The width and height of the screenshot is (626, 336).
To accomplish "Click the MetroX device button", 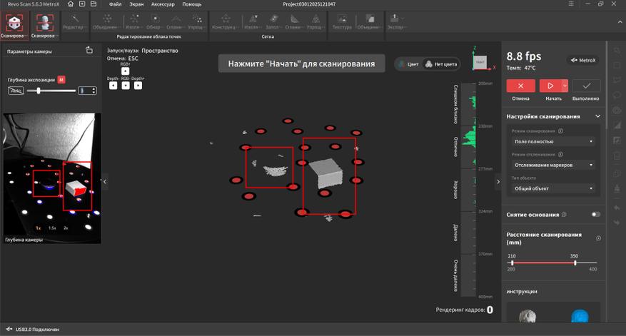I will coord(584,60).
